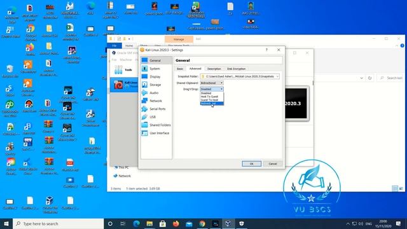Image resolution: width=407 pixels, height=229 pixels.
Task: Select General category in Settings sidebar
Action: click(156, 60)
